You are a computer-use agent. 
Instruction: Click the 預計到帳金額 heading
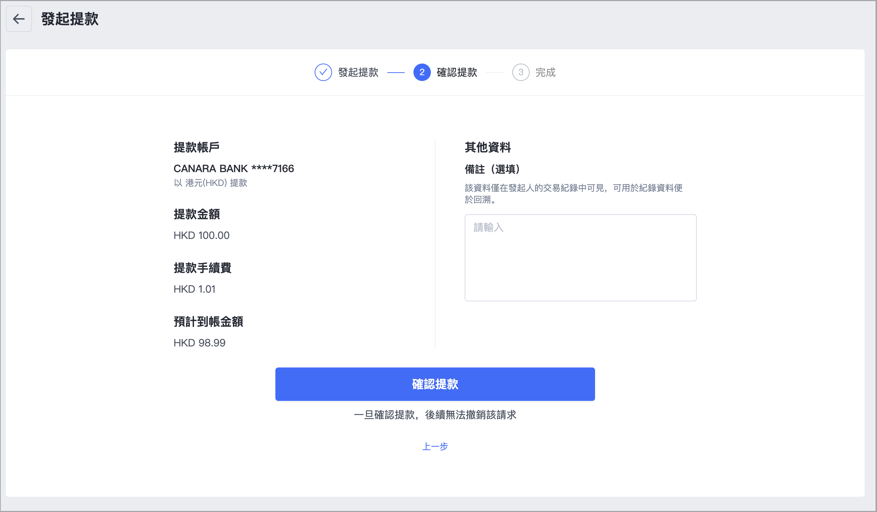tap(208, 321)
